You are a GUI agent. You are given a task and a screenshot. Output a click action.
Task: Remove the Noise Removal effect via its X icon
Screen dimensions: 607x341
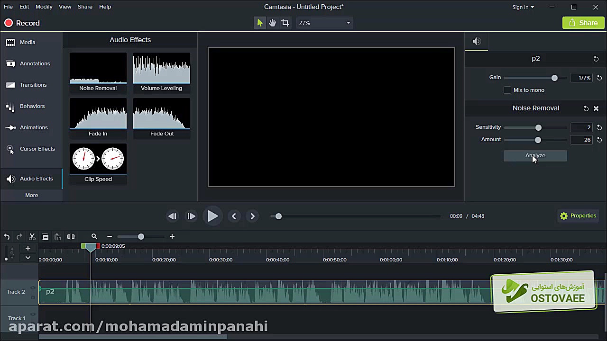[596, 108]
